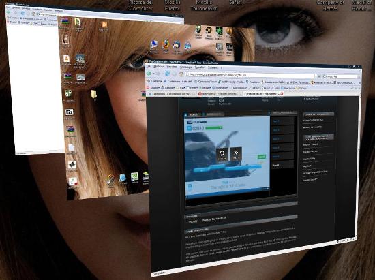
Task: Expand the Disable developer toolbar menu
Action: tap(153, 87)
